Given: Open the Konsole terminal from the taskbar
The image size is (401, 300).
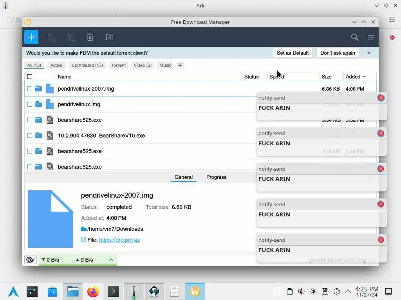Looking at the screenshot, I should pos(114,291).
